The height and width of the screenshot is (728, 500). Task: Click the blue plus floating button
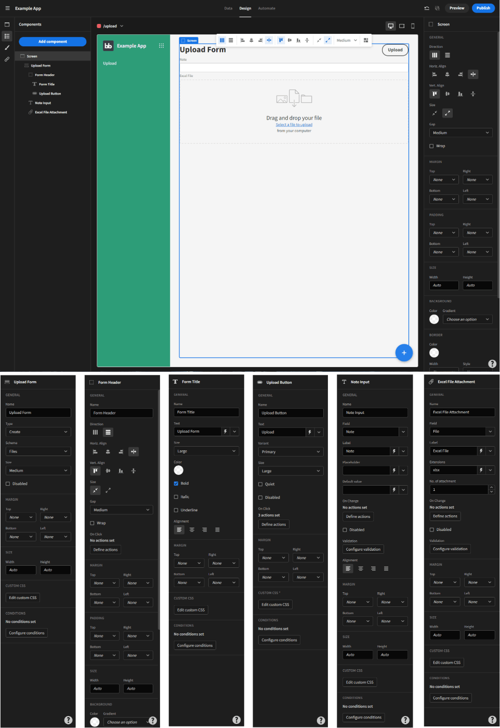coord(404,353)
